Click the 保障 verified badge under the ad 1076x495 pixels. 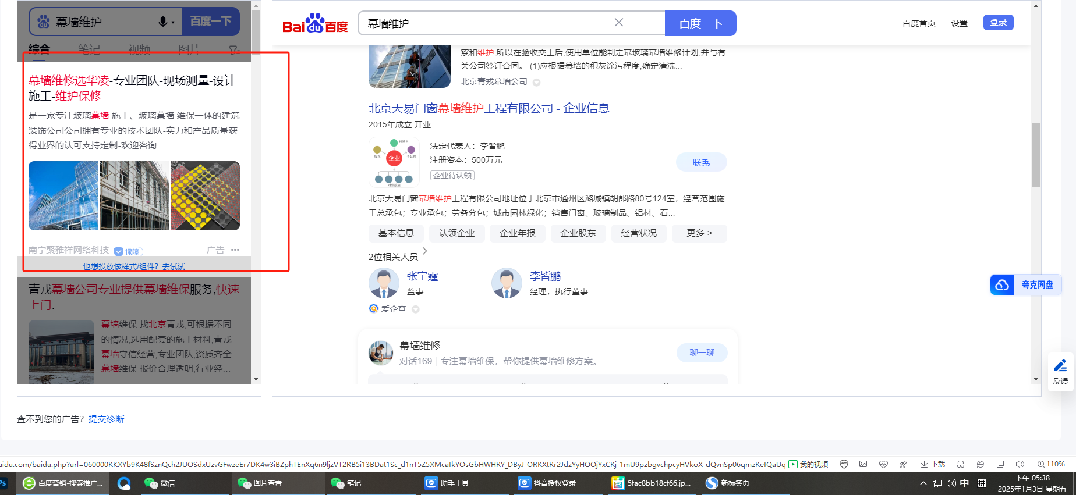point(129,251)
